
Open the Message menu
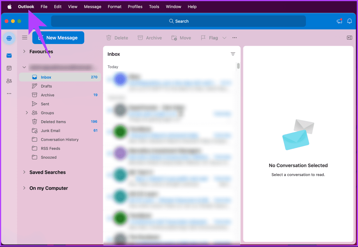[x=92, y=7]
